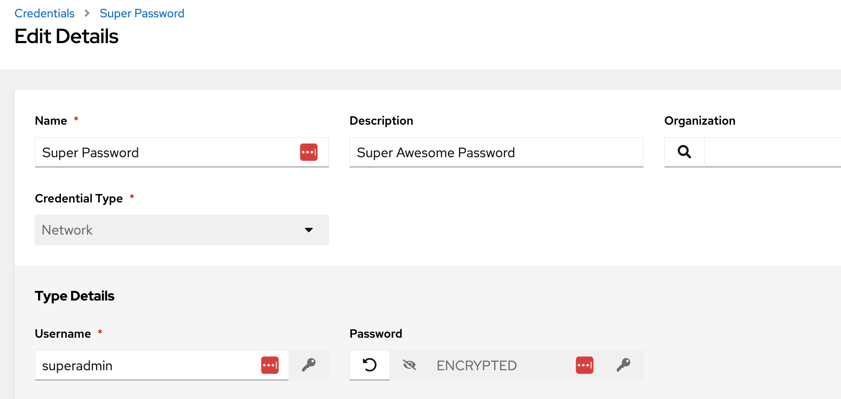Image resolution: width=841 pixels, height=399 pixels.
Task: Click the Network dropdown caret arrow
Action: [309, 230]
